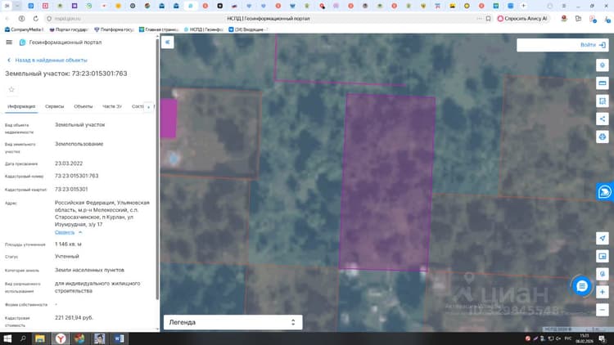The image size is (614, 345).
Task: Reload the page in the browser
Action: 36,18
